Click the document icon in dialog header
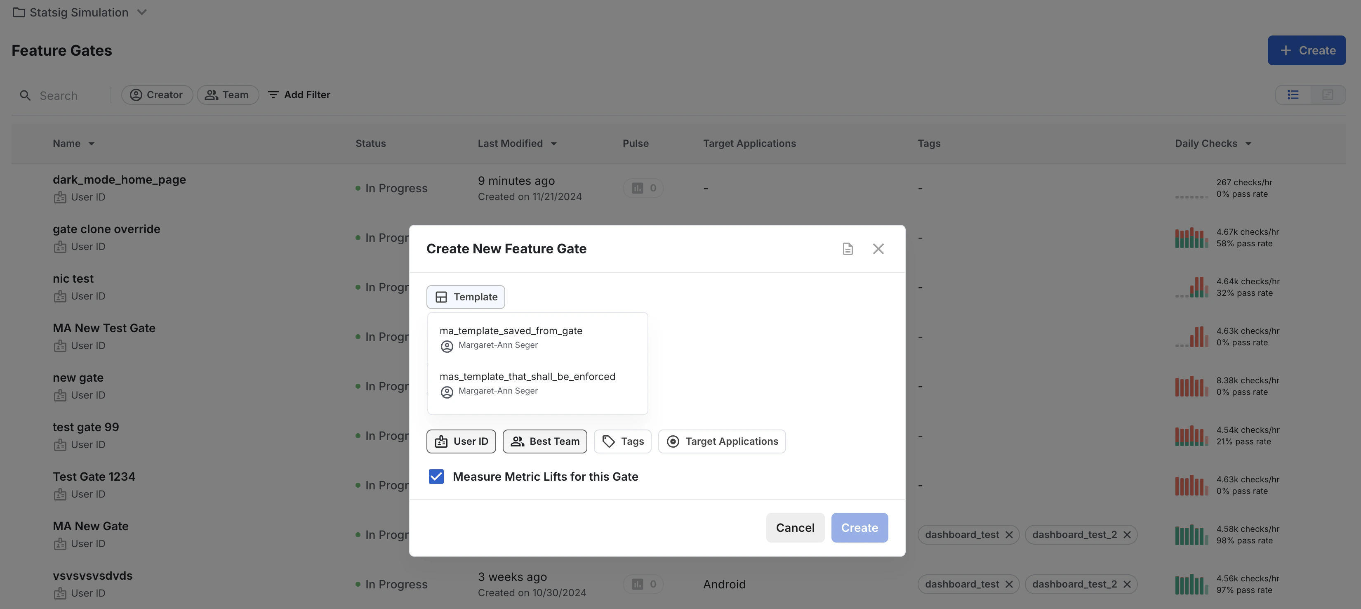 (x=848, y=248)
